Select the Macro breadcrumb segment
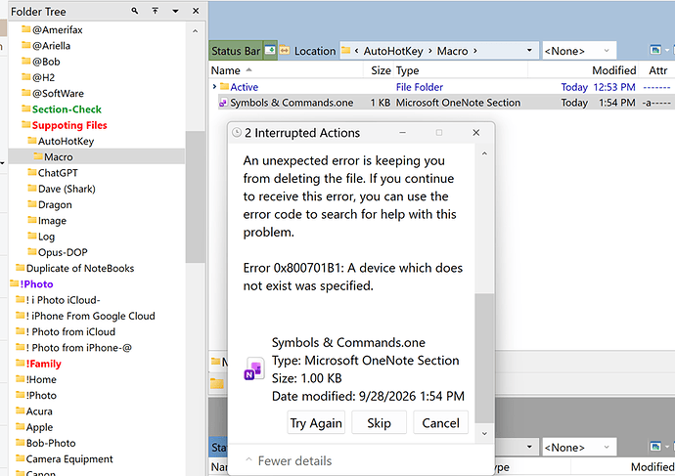The image size is (675, 476). click(452, 51)
